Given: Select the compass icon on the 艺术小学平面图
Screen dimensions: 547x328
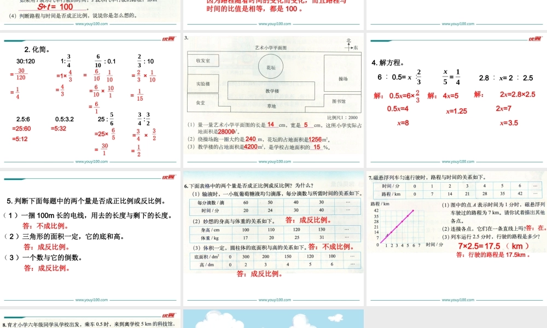Looking at the screenshot, I should 349,48.
